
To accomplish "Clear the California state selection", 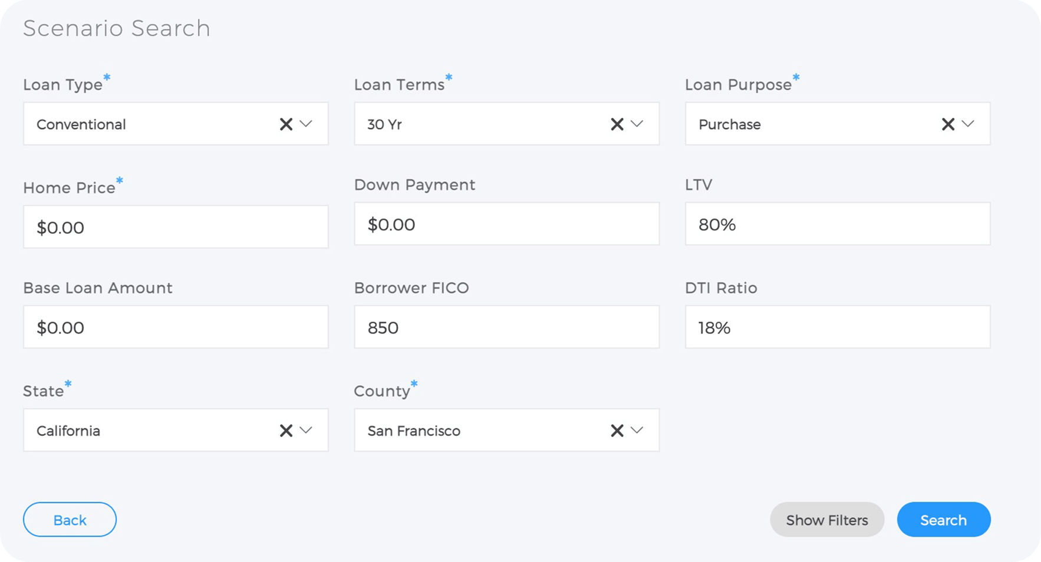I will point(286,431).
